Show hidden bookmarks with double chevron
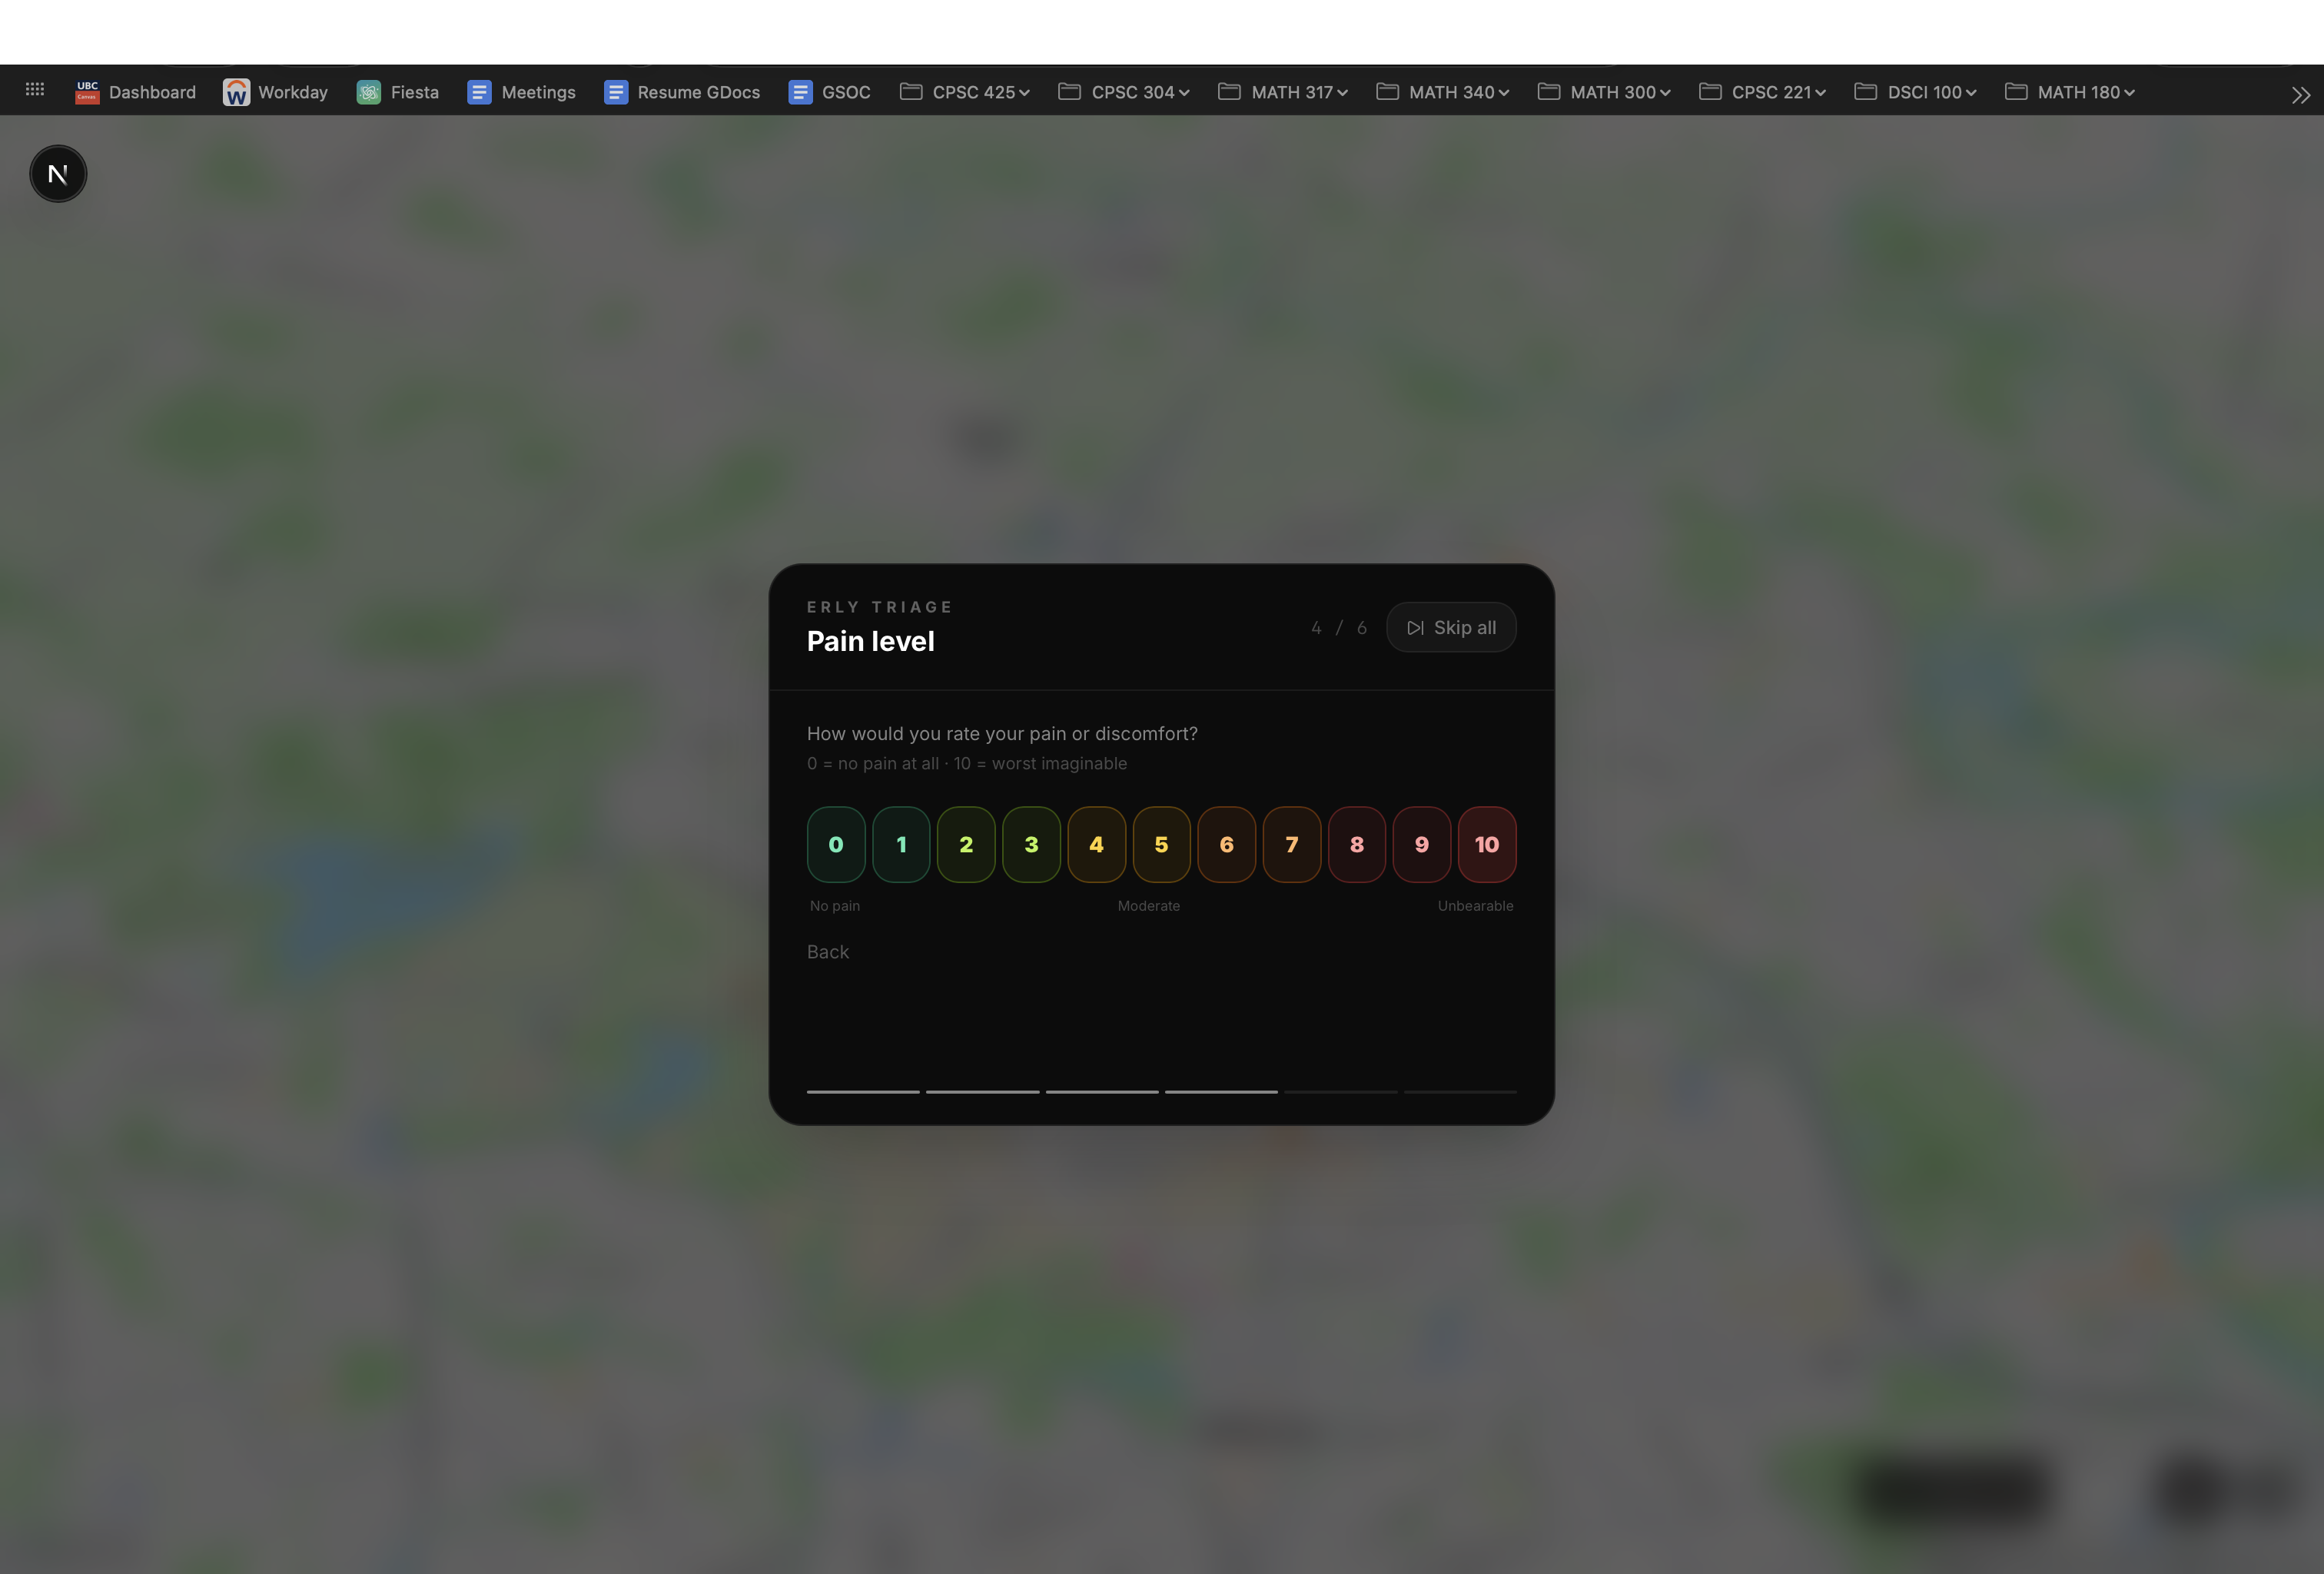 [2300, 95]
